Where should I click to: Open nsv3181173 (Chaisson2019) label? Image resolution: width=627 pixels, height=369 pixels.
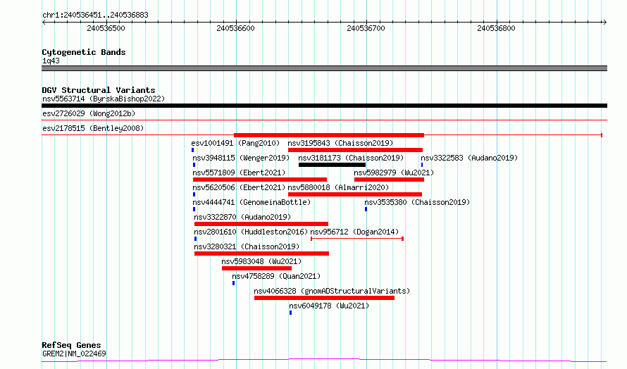[x=351, y=158]
